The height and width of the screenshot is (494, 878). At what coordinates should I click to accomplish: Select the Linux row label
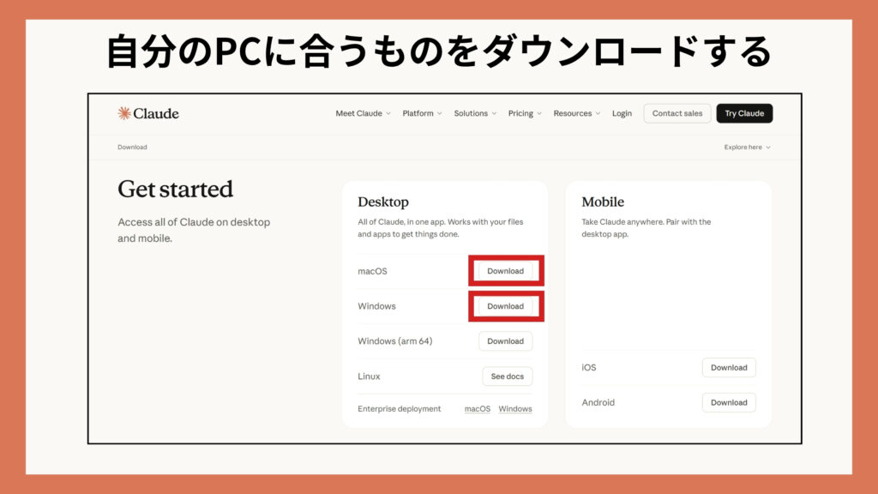click(369, 377)
